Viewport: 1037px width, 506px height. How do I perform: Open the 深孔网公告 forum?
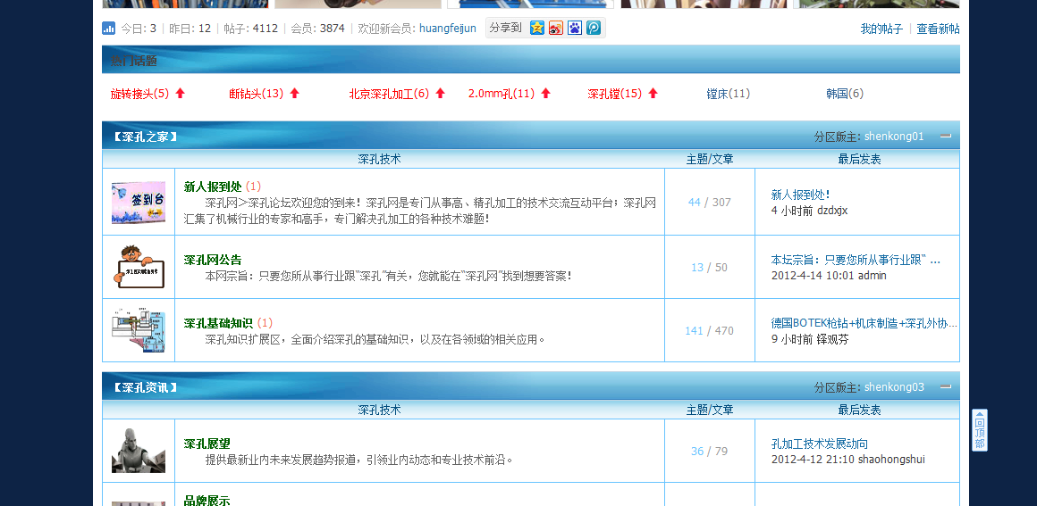tap(213, 260)
